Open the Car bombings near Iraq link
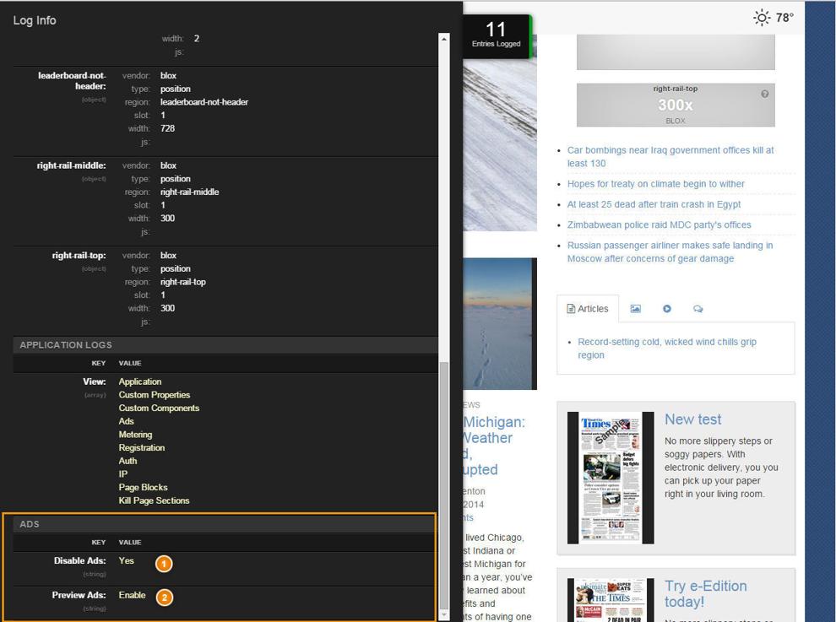 pos(670,157)
